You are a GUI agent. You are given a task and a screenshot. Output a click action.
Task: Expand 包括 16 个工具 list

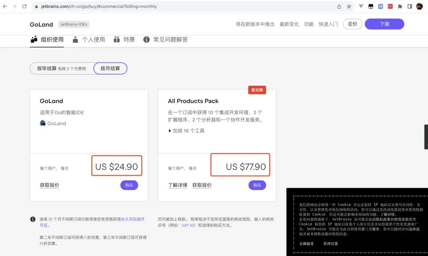[186, 131]
